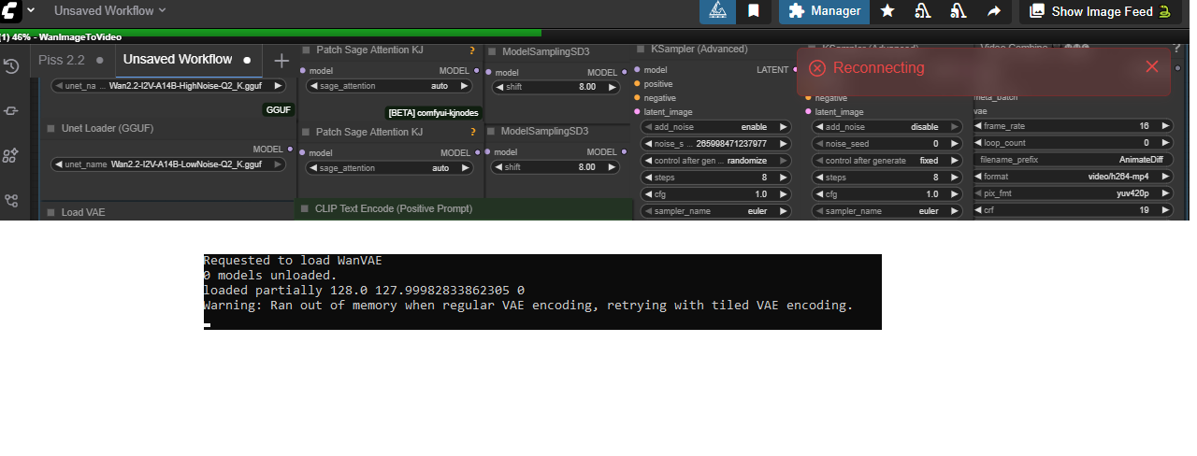
Task: Open the queue history sidebar icon
Action: (x=11, y=65)
